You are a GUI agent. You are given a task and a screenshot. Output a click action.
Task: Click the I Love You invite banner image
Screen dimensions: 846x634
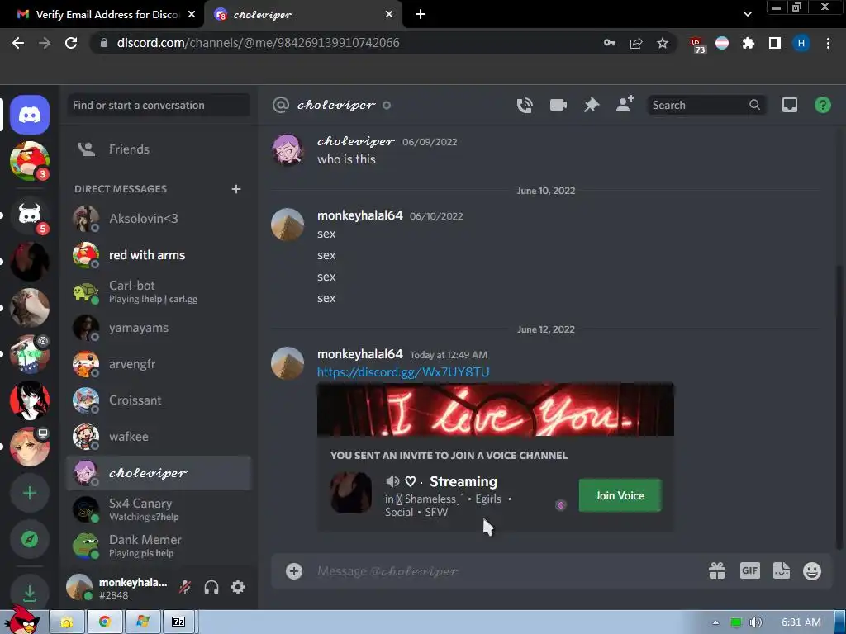point(496,409)
